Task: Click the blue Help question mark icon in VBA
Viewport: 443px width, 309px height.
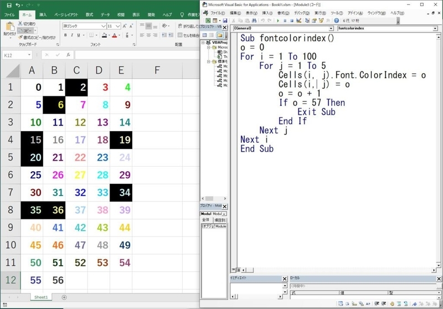Action: point(336,20)
